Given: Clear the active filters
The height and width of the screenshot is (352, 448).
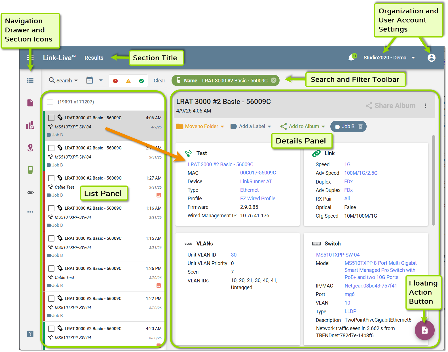Looking at the screenshot, I should pos(159,81).
